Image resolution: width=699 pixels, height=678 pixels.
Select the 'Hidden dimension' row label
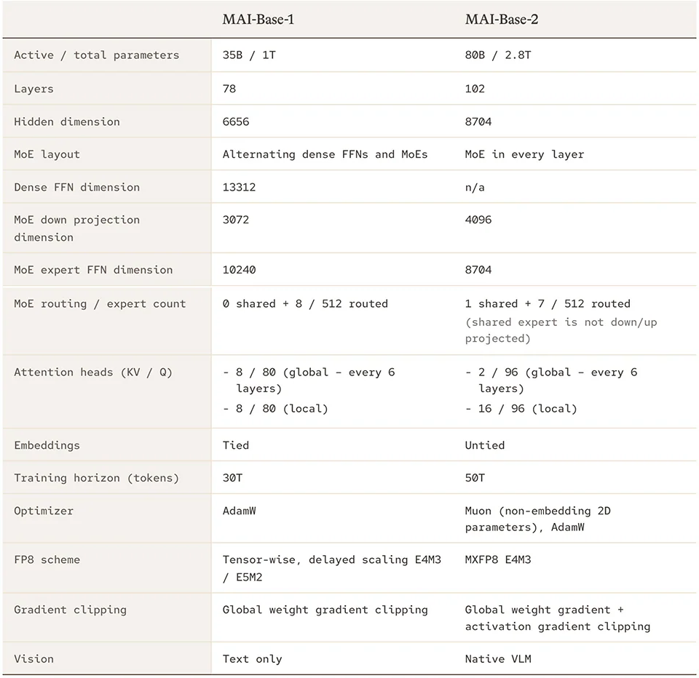67,122
